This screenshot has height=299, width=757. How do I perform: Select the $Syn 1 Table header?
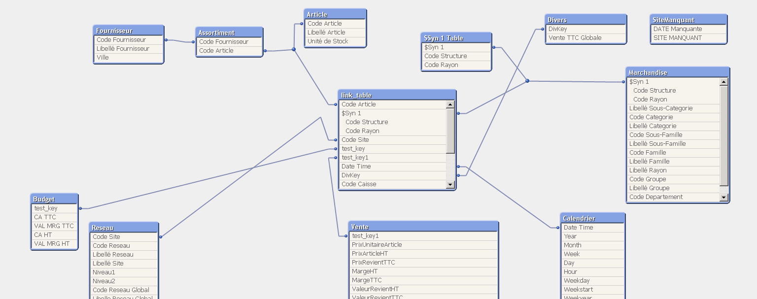point(456,38)
